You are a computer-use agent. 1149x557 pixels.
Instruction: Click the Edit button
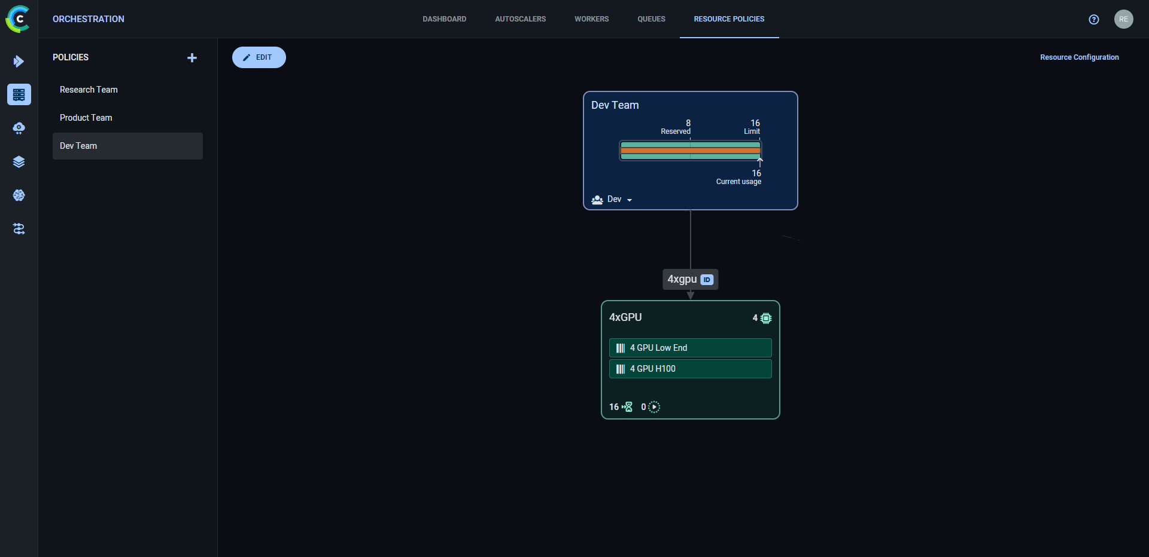point(259,57)
